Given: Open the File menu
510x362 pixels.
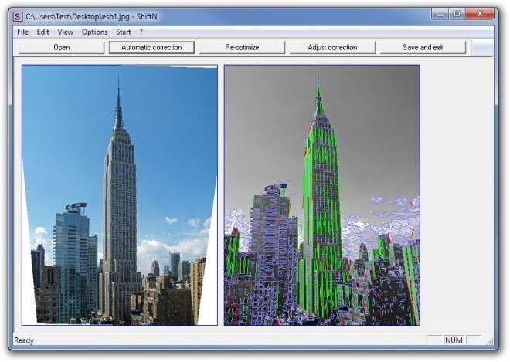Looking at the screenshot, I should click(22, 32).
